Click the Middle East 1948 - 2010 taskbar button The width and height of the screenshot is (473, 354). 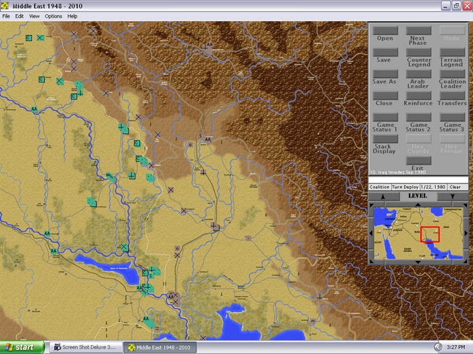(x=160, y=347)
